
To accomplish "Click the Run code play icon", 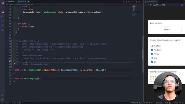I will click(x=124, y=2).
